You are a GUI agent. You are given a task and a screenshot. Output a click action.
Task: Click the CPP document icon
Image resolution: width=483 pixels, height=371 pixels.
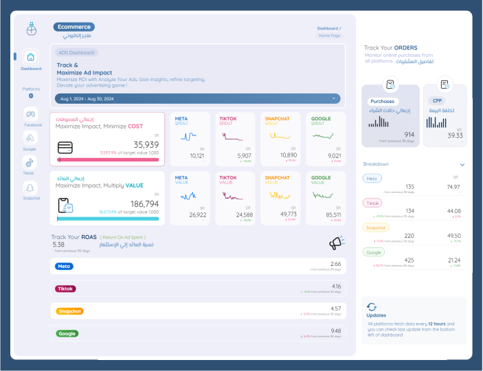coord(445,85)
